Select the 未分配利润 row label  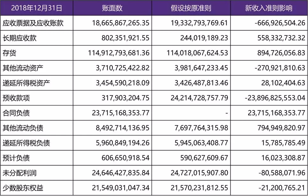point(19,173)
